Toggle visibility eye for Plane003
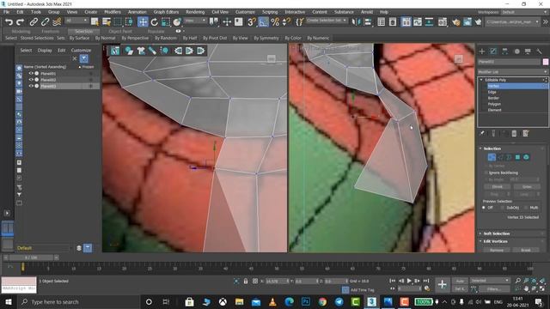The height and width of the screenshot is (309, 550). [31, 86]
